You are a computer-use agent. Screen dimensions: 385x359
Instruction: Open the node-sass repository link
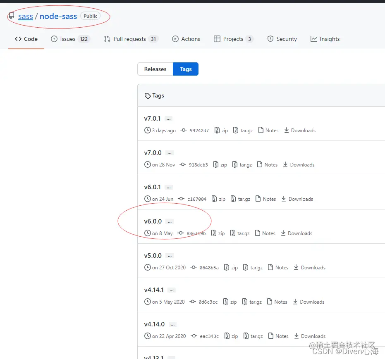pos(58,17)
